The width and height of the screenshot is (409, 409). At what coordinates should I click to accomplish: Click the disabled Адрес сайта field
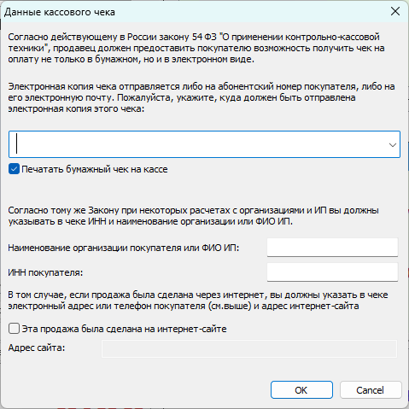249,348
